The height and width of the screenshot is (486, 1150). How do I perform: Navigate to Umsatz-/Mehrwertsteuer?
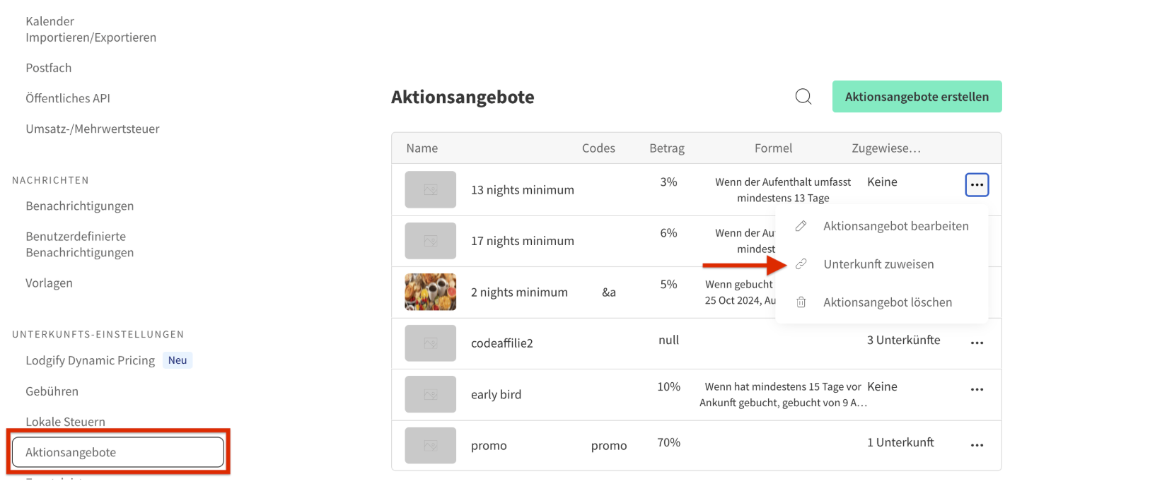[92, 129]
